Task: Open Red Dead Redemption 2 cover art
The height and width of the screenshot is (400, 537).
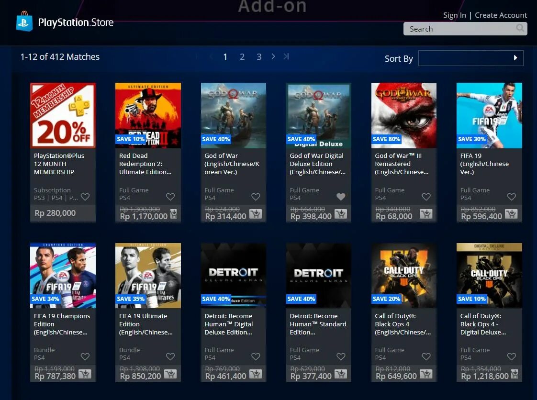Action: tap(148, 115)
